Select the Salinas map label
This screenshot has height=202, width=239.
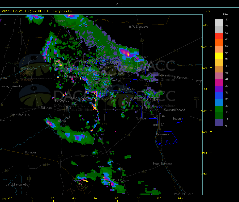(46, 108)
